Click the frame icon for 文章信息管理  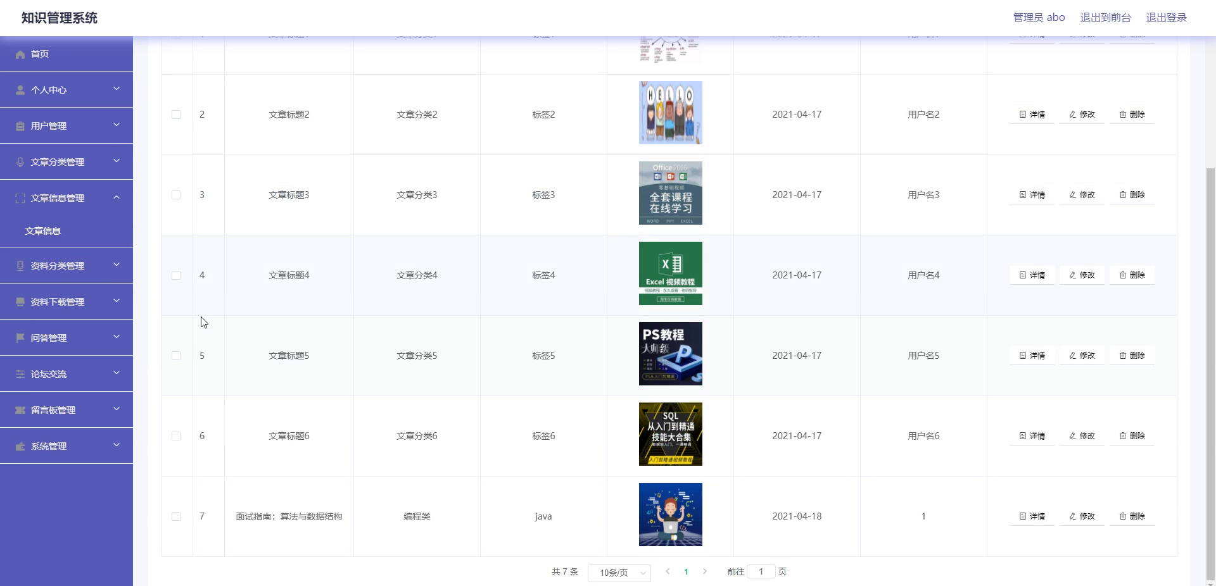pos(20,199)
